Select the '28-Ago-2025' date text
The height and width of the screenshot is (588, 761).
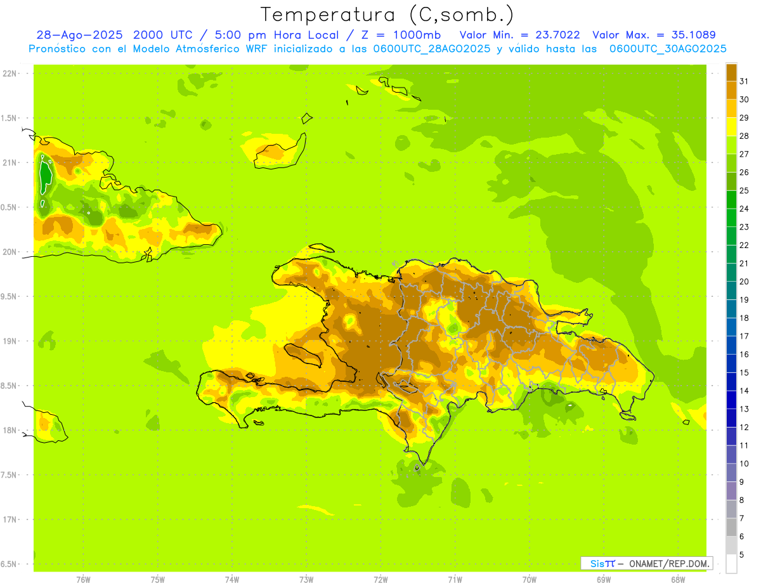pos(79,36)
